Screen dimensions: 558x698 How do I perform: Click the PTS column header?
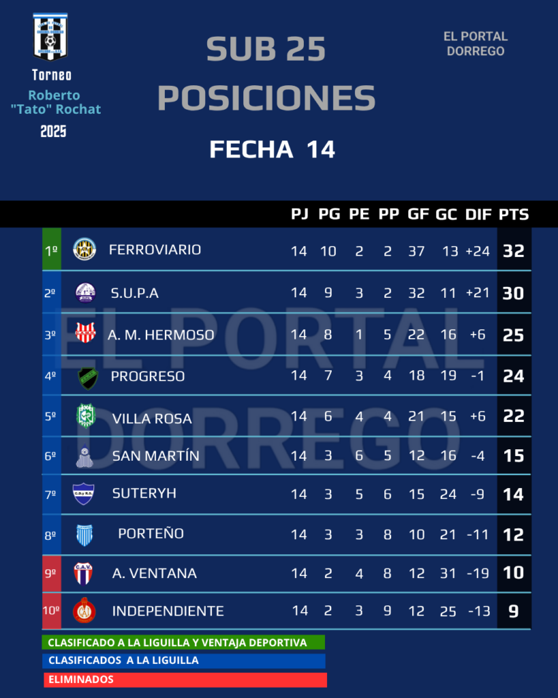514,214
